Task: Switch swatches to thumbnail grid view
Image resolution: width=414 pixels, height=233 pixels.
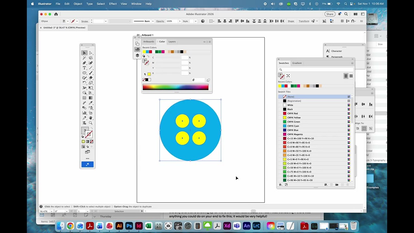Action: tap(351, 76)
